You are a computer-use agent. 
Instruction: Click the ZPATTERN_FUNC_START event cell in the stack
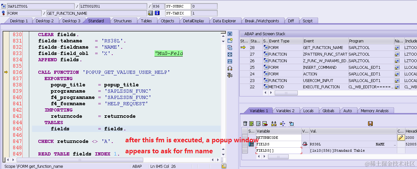pos(326,54)
